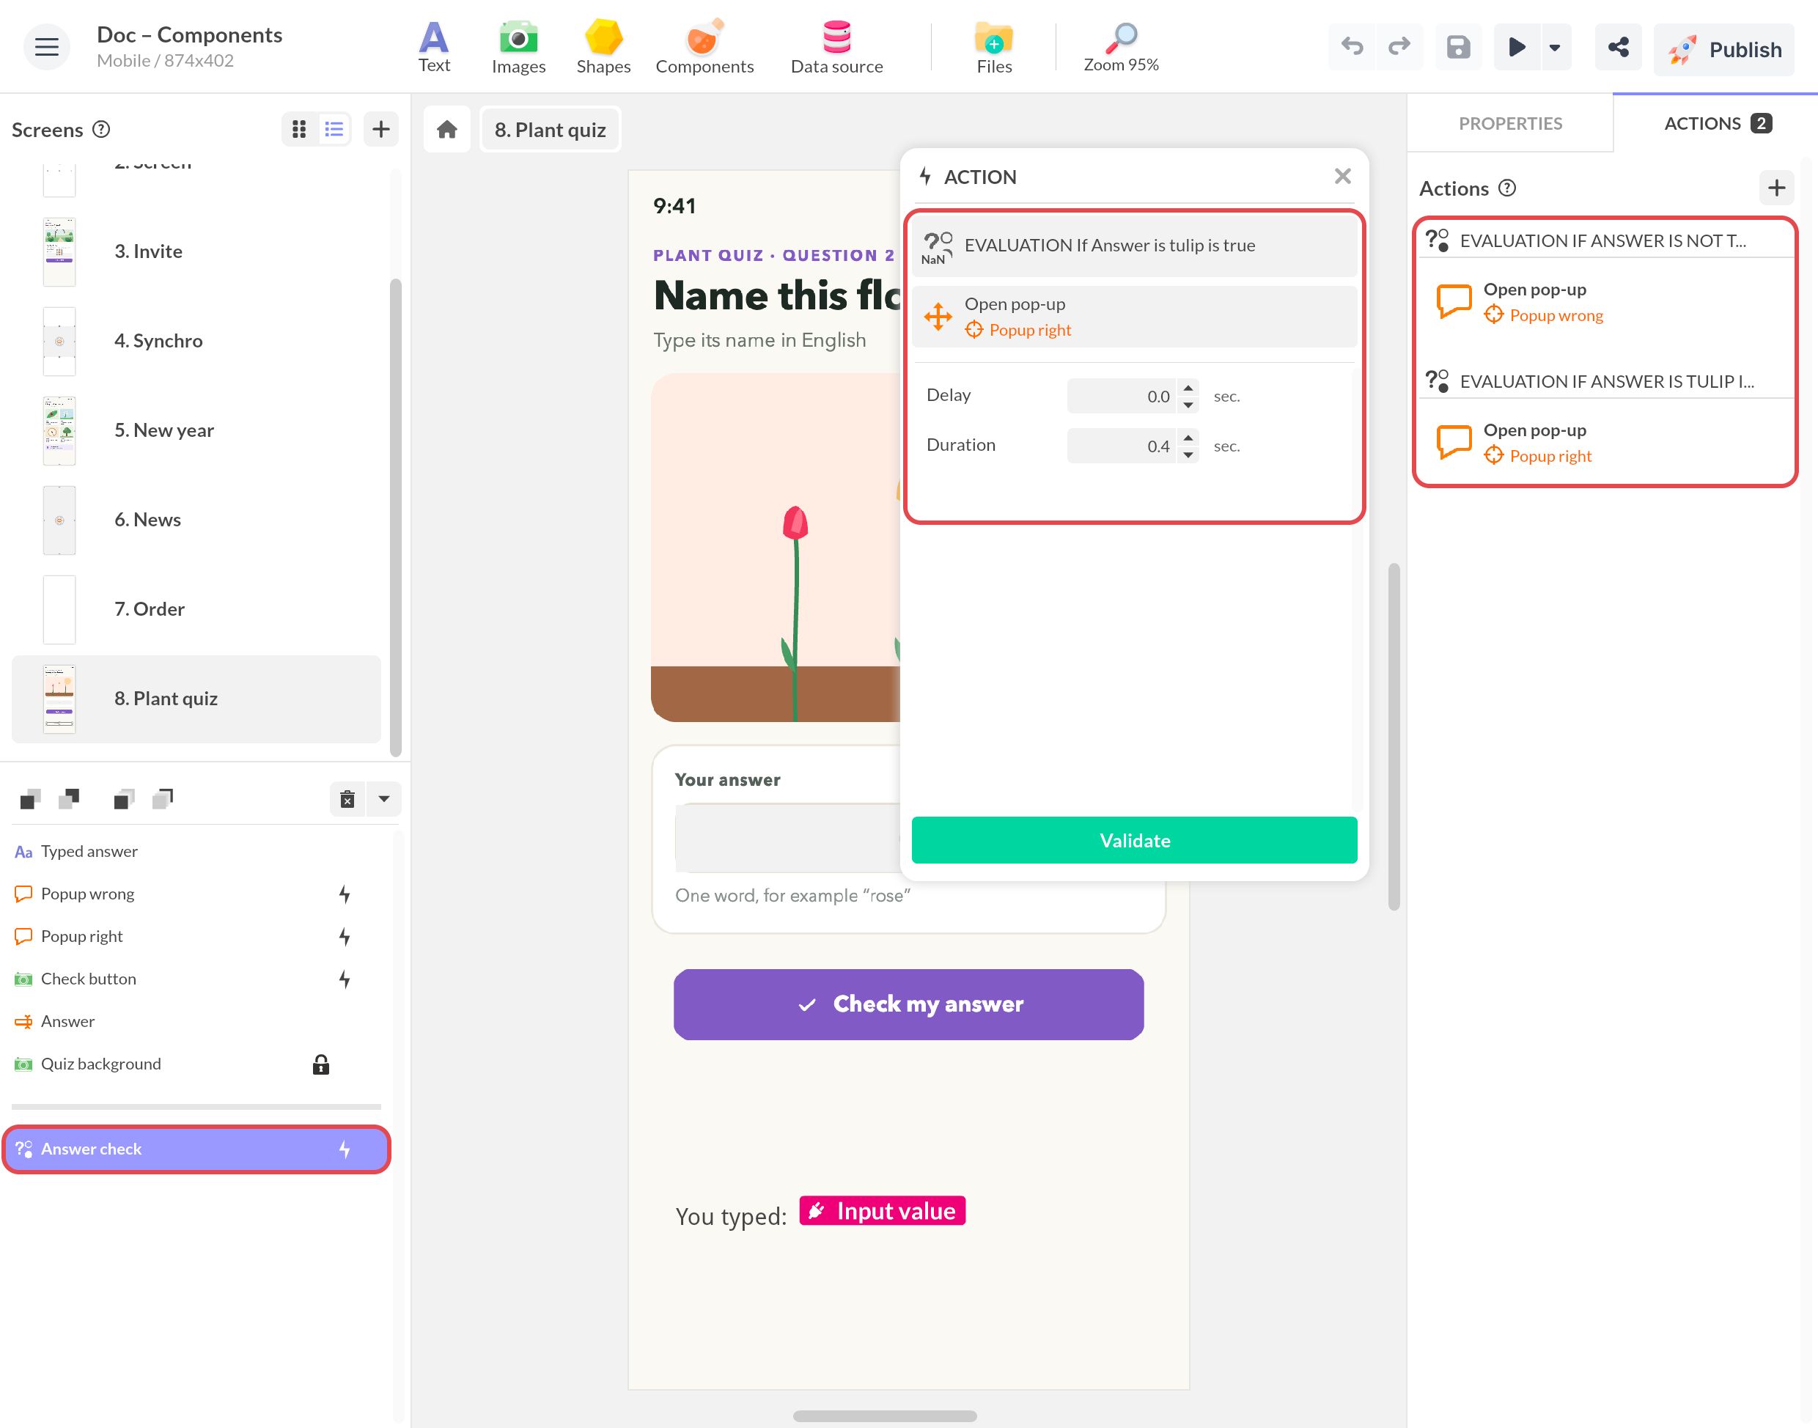Select the Answer check item
This screenshot has height=1428, width=1818.
click(196, 1149)
